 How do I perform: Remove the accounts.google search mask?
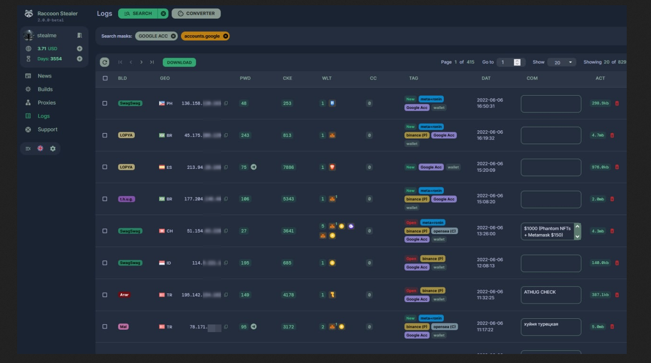pyautogui.click(x=226, y=36)
